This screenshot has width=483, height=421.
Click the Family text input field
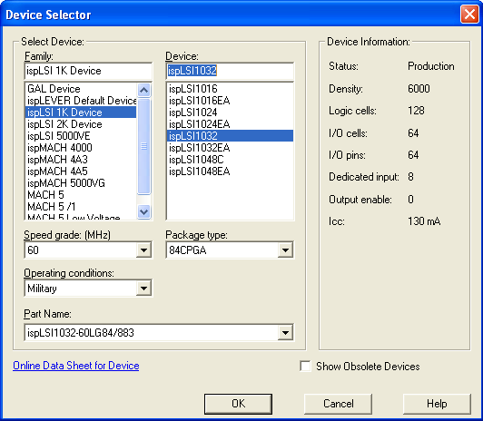click(x=88, y=71)
